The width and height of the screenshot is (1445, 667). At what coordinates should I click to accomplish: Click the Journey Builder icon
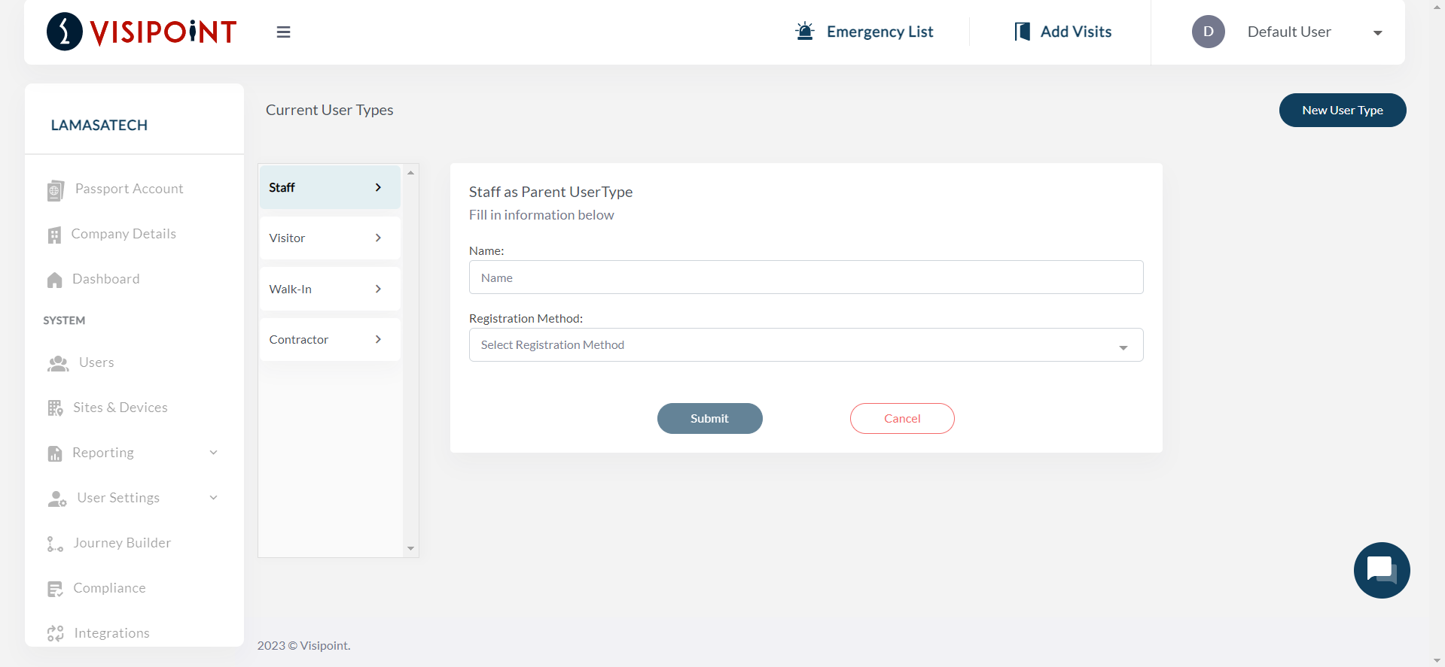pos(55,544)
